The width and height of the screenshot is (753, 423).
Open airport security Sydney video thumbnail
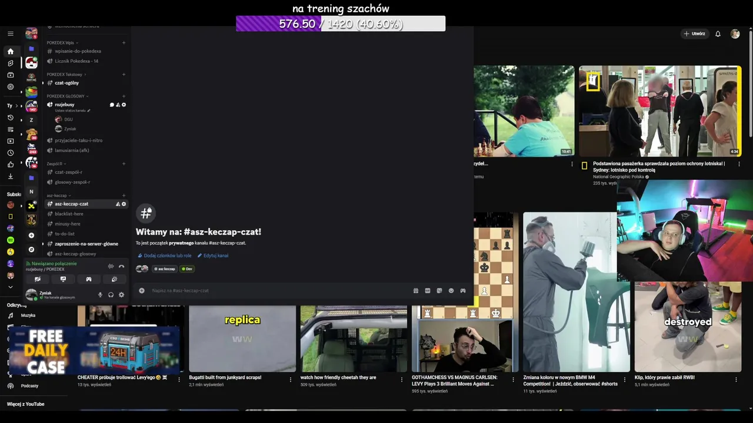[660, 111]
